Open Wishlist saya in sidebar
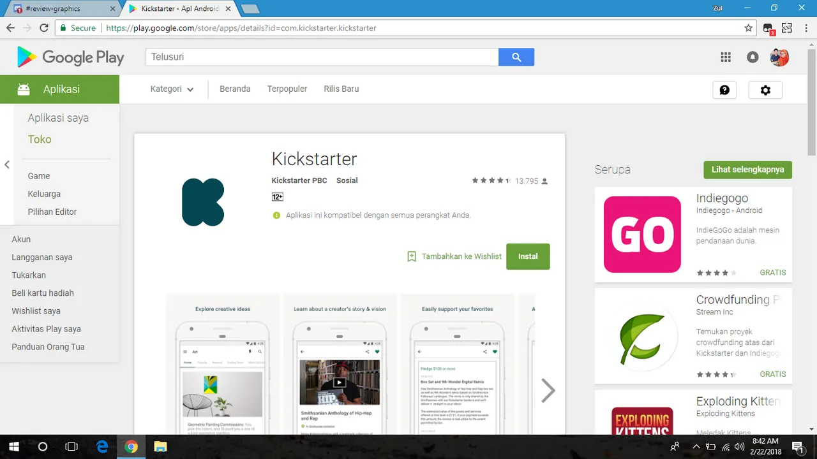 coord(36,311)
